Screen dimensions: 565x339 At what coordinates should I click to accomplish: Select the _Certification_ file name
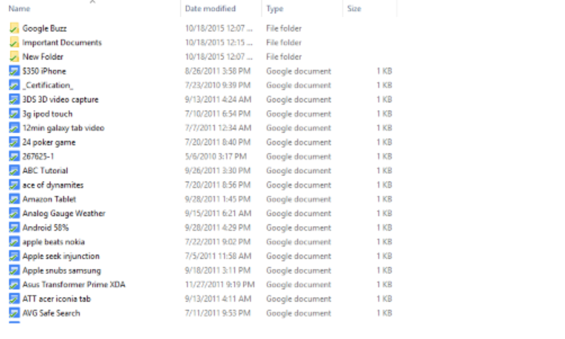pyautogui.click(x=48, y=85)
